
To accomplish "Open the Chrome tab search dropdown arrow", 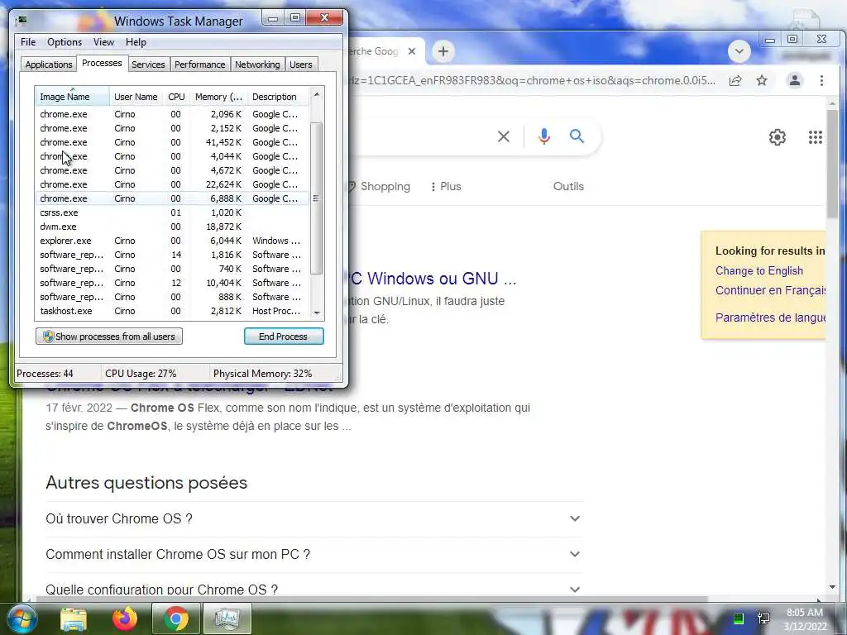I will (x=739, y=51).
